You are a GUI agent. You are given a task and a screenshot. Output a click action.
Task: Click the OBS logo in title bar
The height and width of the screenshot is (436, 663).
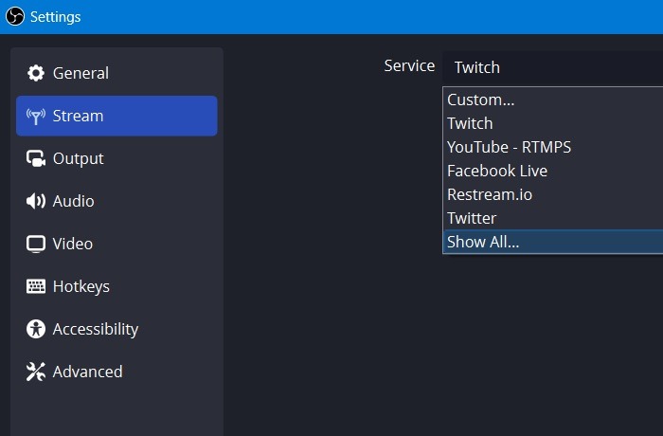[15, 16]
